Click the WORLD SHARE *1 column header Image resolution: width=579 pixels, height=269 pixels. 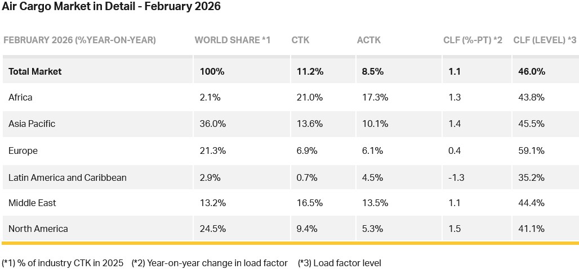[x=233, y=40]
